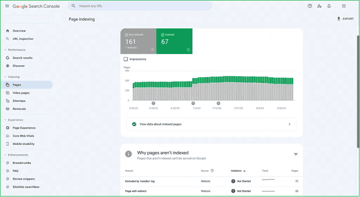
Task: Open the hamburger main menu
Action: tap(7, 6)
